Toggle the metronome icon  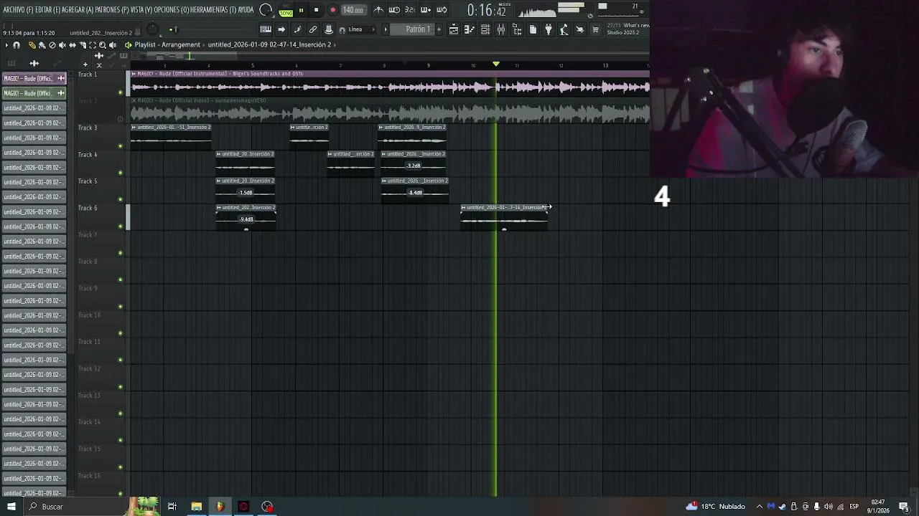[x=379, y=10]
